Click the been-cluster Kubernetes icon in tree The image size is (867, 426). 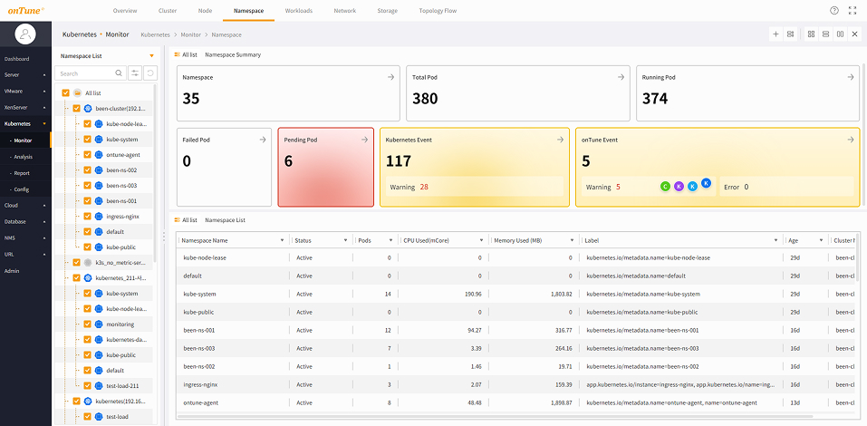[87, 109]
